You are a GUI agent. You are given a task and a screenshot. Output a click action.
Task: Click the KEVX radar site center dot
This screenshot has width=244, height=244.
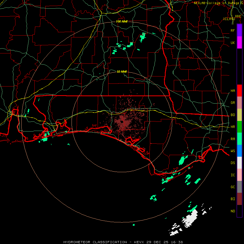tap(122, 122)
